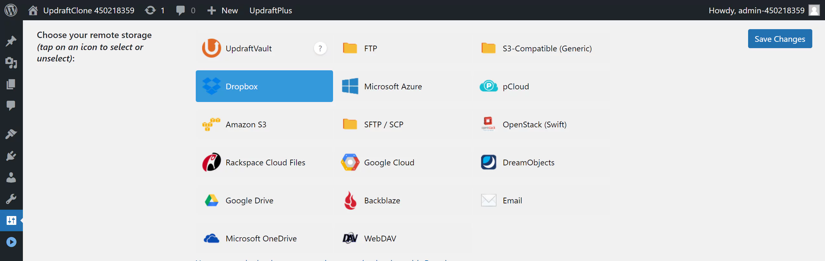Click the Backblaze label
825x261 pixels.
click(382, 201)
